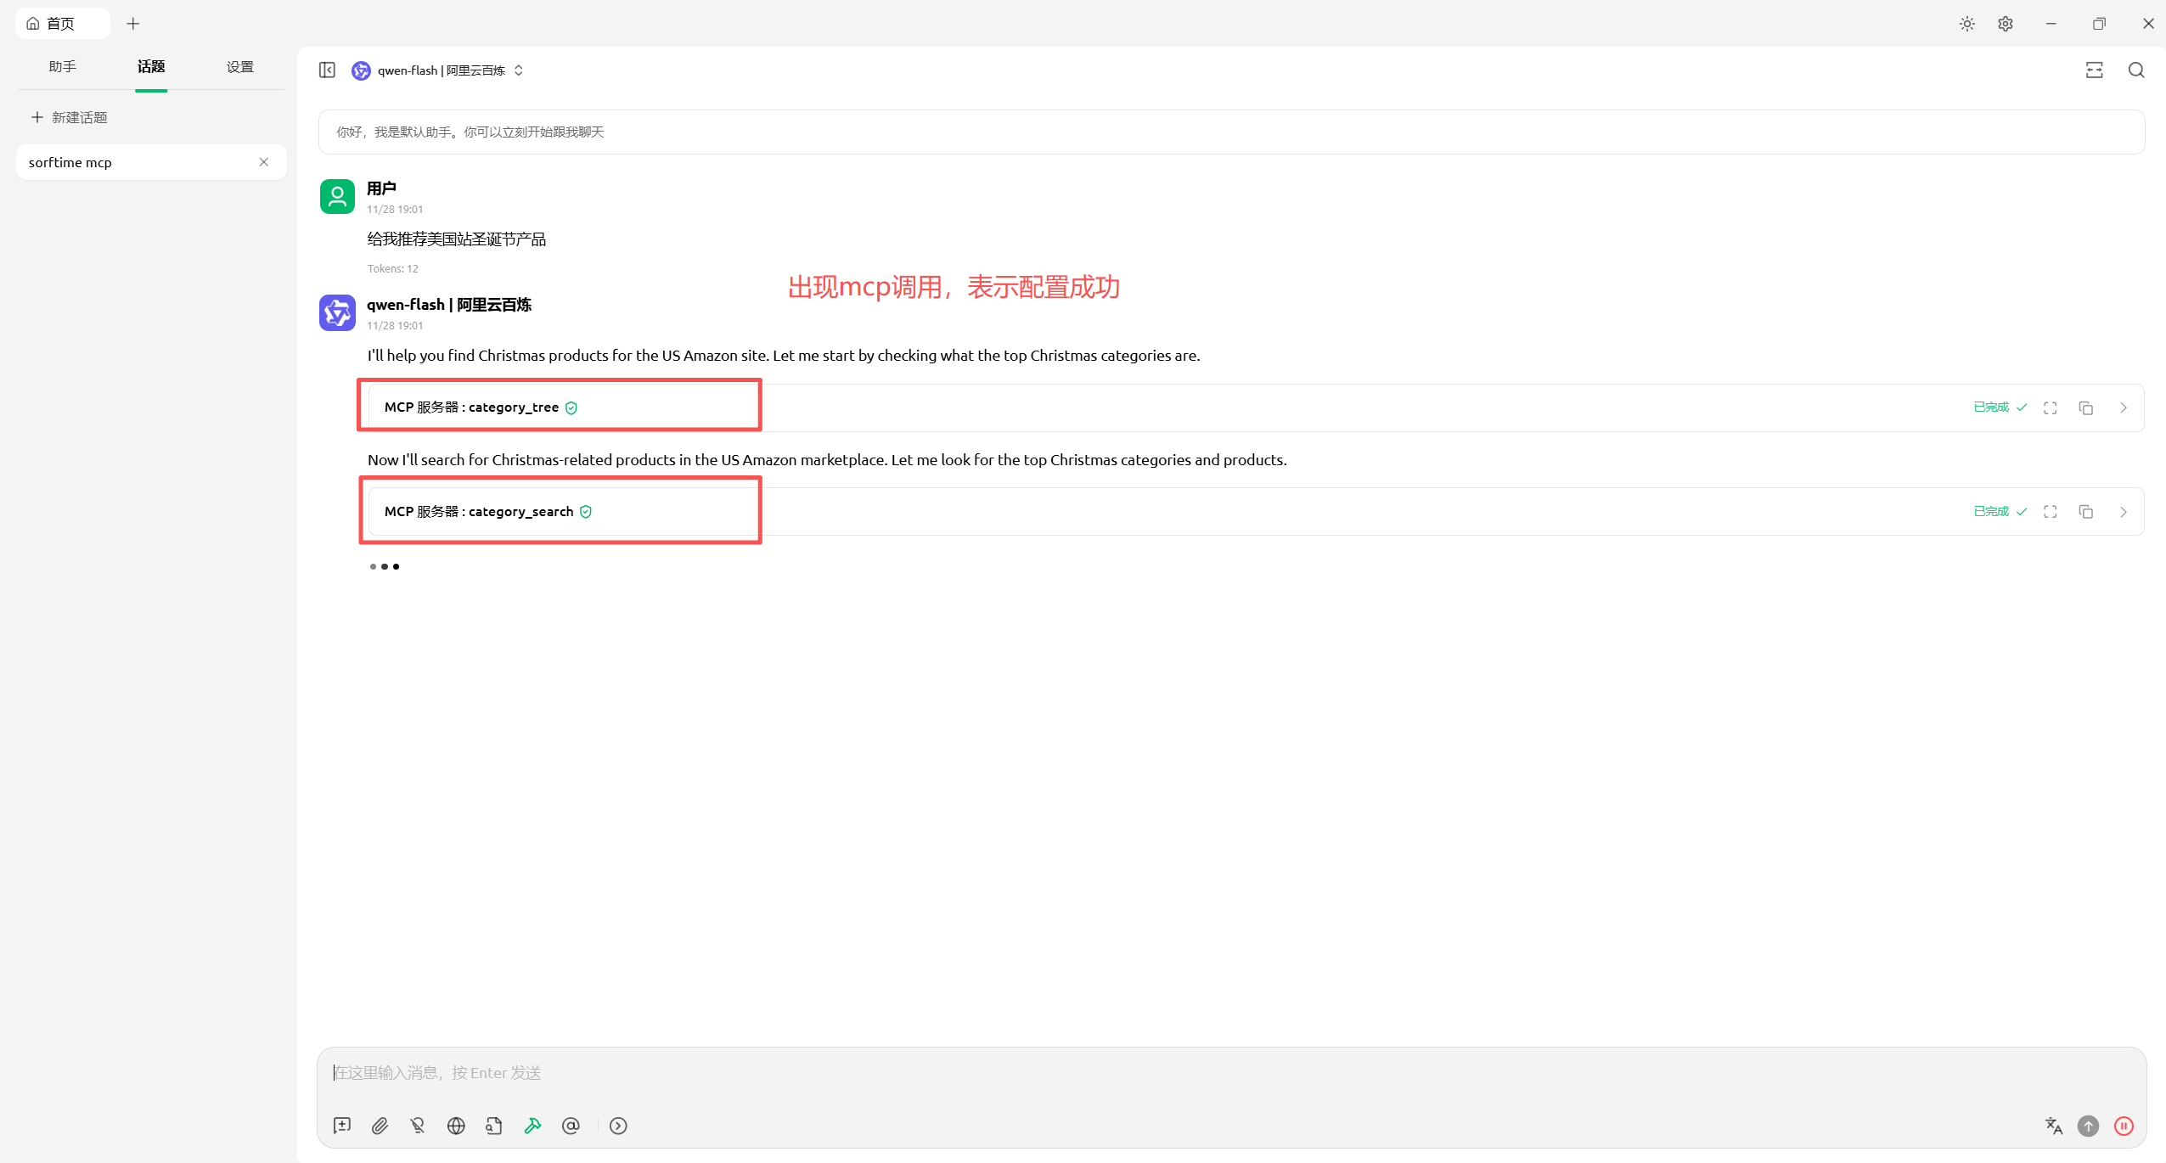The image size is (2166, 1163).
Task: Collapse the left sidebar panel icon
Action: coord(327,70)
